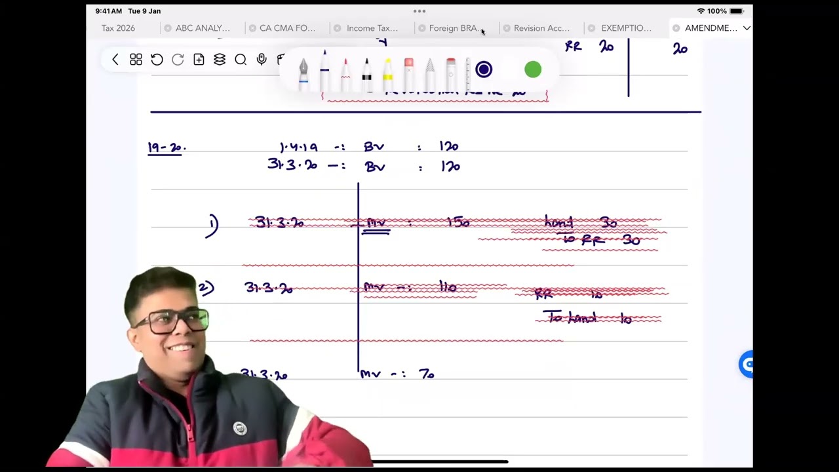Image resolution: width=839 pixels, height=472 pixels.
Task: Select the red-capped lasso eraser tool
Action: point(450,73)
